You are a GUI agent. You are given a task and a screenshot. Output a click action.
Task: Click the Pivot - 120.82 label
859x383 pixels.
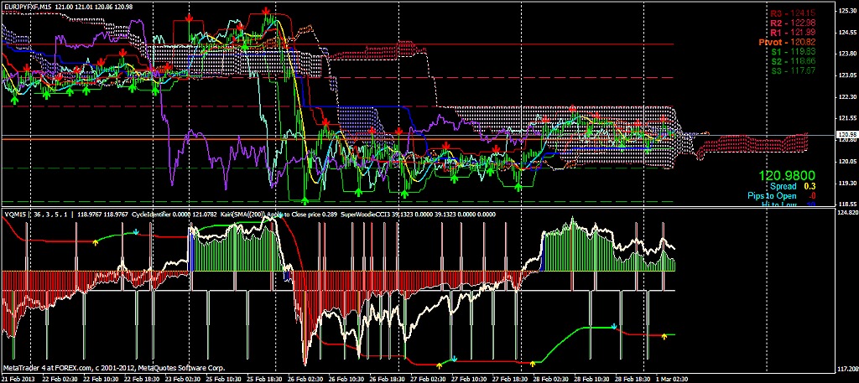[787, 42]
